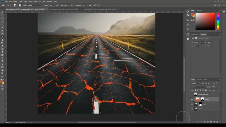226x127 pixels.
Task: Open the File menu
Action: [x=6, y=1]
